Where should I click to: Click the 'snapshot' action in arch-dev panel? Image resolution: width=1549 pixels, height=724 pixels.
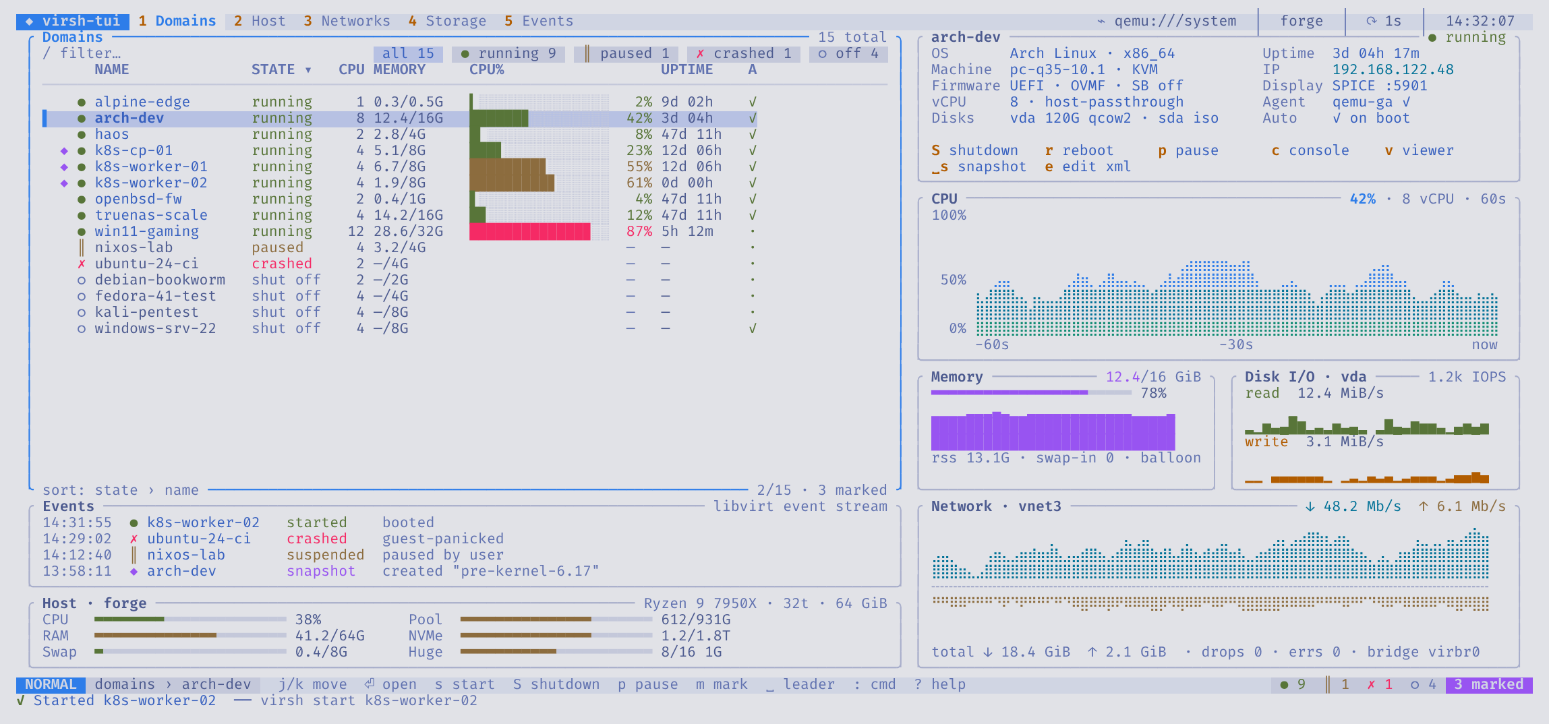click(979, 167)
